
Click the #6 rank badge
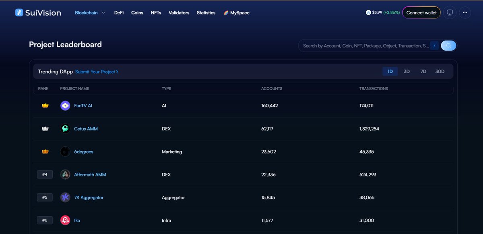(x=45, y=220)
